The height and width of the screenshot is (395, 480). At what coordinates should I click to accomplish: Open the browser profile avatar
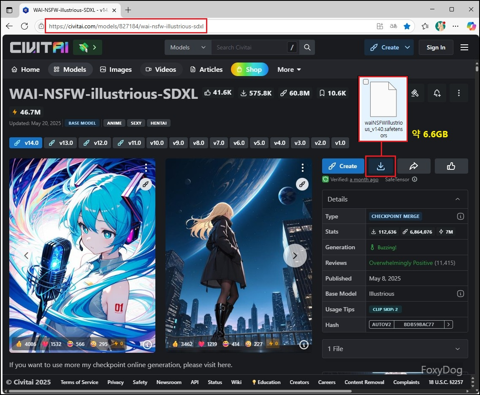(440, 26)
